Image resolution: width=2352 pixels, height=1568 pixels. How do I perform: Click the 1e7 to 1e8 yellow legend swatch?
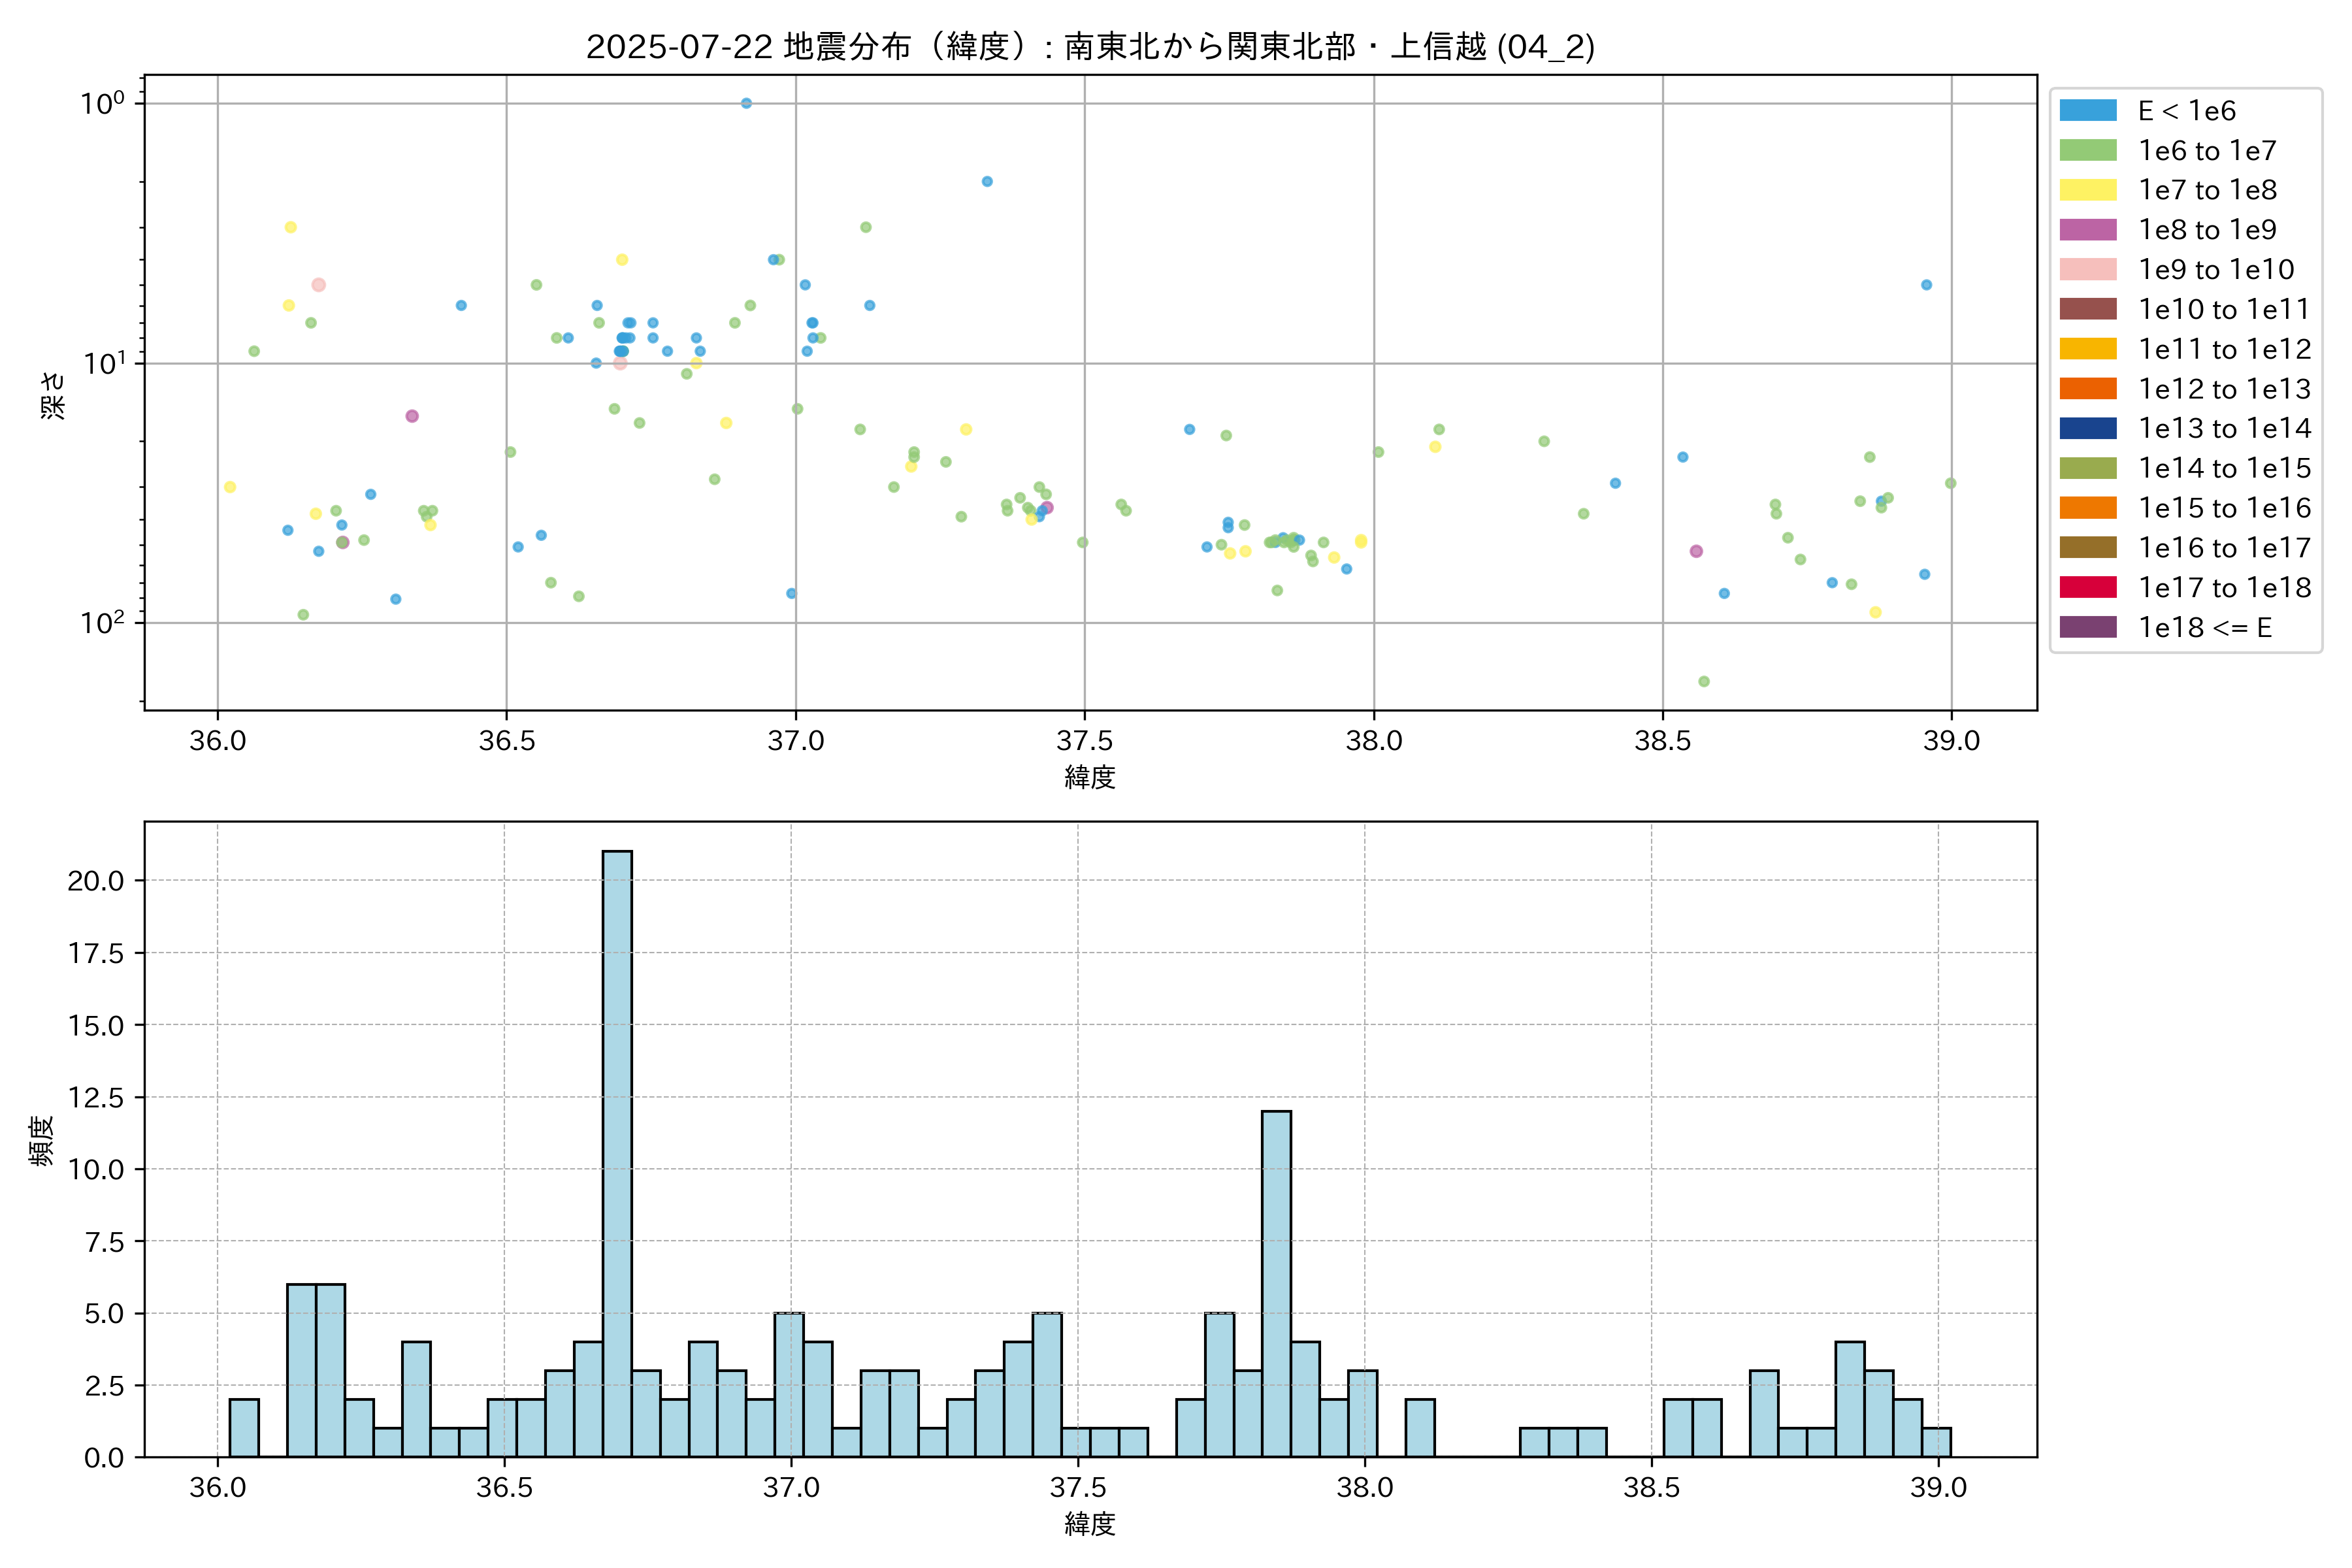click(2087, 190)
